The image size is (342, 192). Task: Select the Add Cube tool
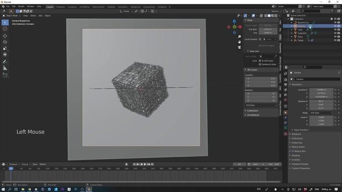click(5, 75)
